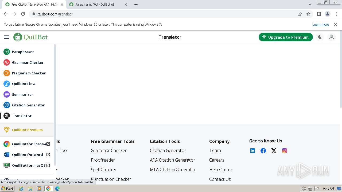342x192 pixels.
Task: Click the Summarizer sidebar icon
Action: pos(7,94)
